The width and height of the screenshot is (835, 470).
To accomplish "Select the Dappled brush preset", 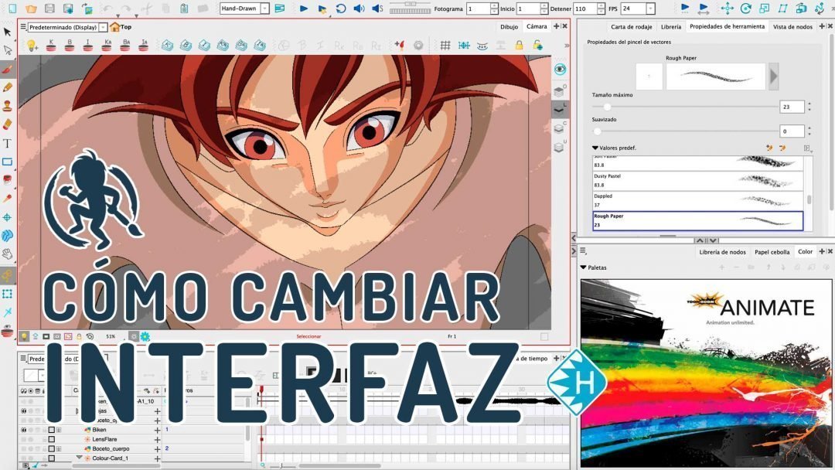I will [x=697, y=201].
